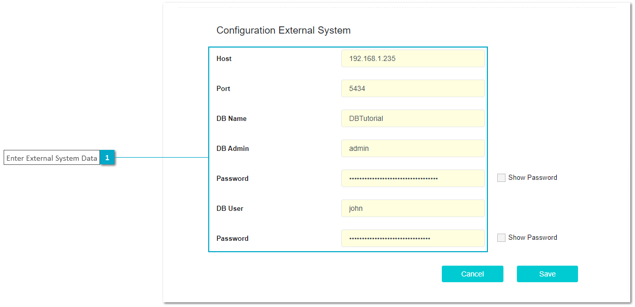Cancel the external system configuration
Screen dimensions: 635x307
(x=472, y=274)
